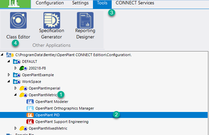The width and height of the screenshot is (209, 135).
Task: Click the DEFAULT workspace folder icon
Action: 17,61
